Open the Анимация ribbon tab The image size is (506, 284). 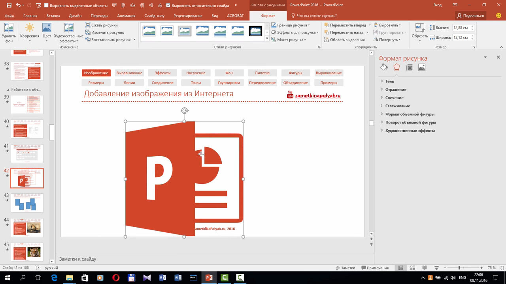[126, 16]
